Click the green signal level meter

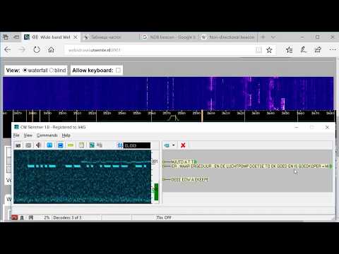[x=156, y=192]
